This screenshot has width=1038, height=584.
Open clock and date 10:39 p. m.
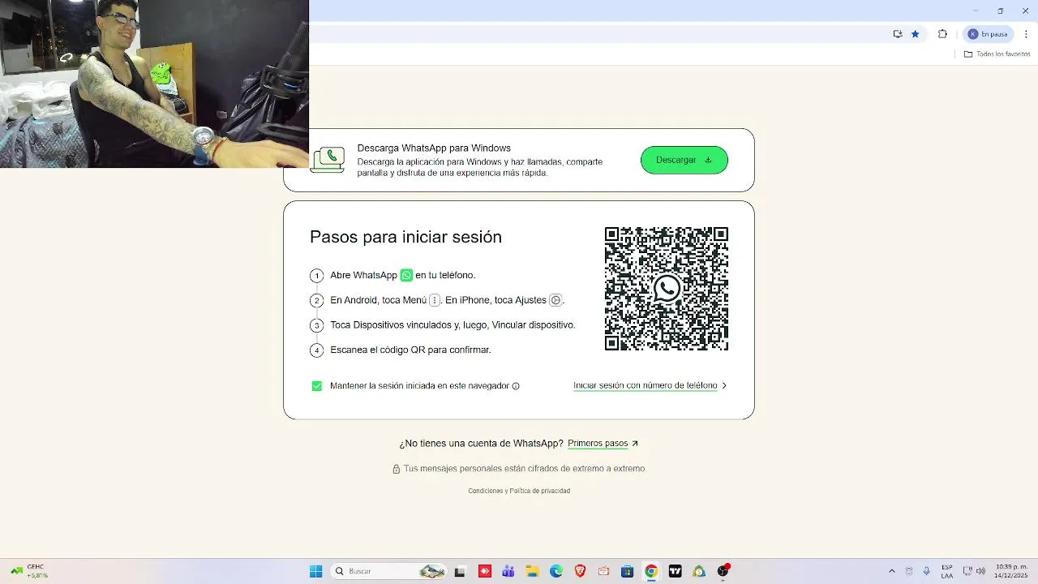pyautogui.click(x=1011, y=571)
